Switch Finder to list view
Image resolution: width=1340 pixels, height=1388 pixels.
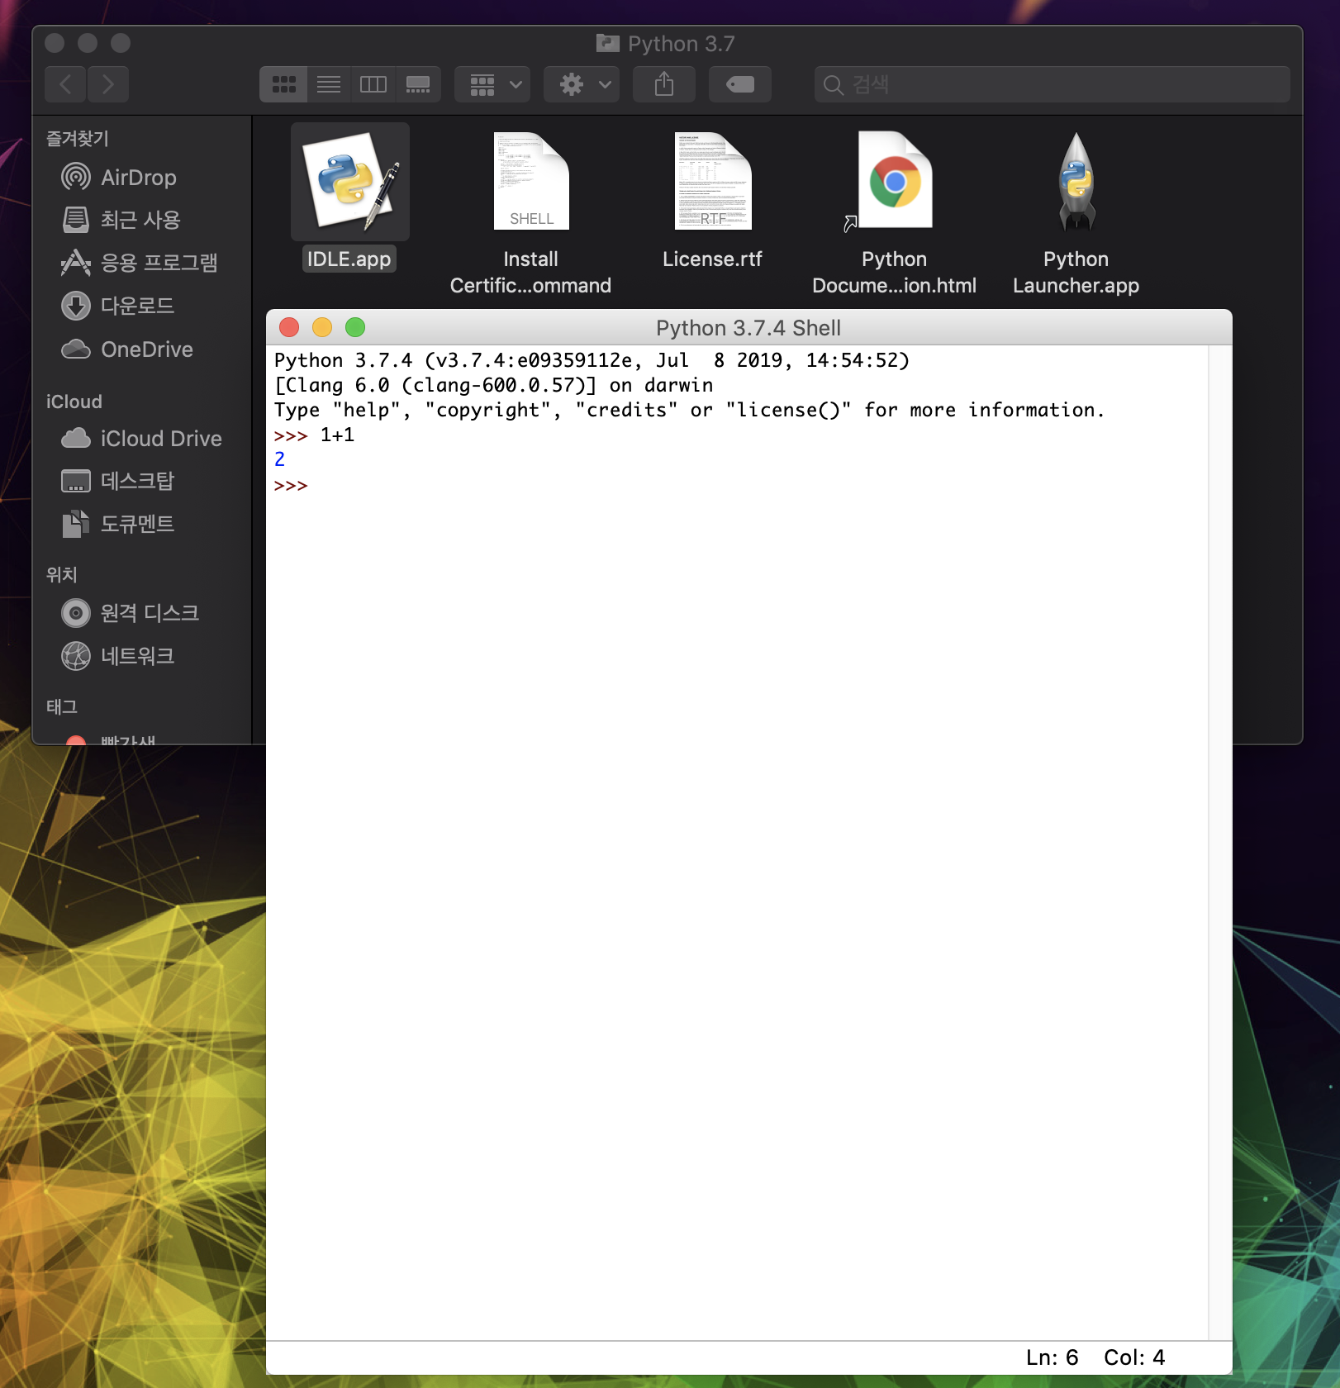[329, 84]
